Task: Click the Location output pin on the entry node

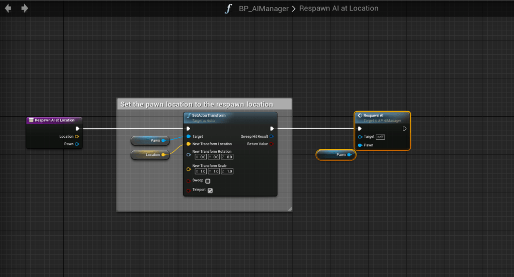Action: pos(77,136)
